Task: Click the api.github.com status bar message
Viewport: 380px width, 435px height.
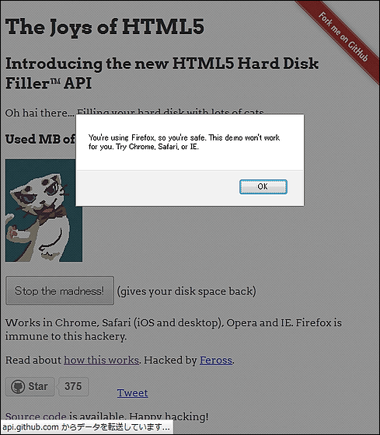Action: click(x=86, y=427)
